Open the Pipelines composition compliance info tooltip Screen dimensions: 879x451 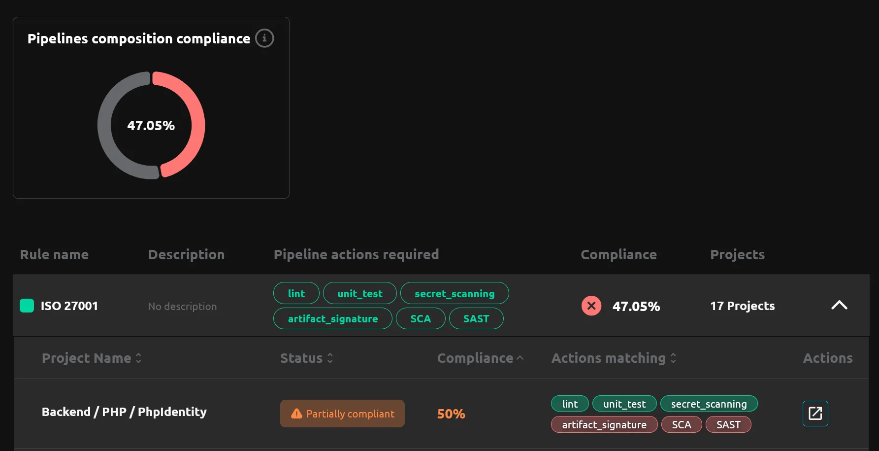tap(264, 38)
